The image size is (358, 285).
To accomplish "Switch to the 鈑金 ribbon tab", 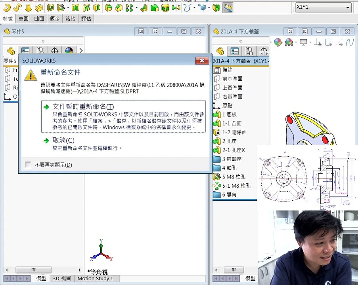I will pyautogui.click(x=55, y=19).
